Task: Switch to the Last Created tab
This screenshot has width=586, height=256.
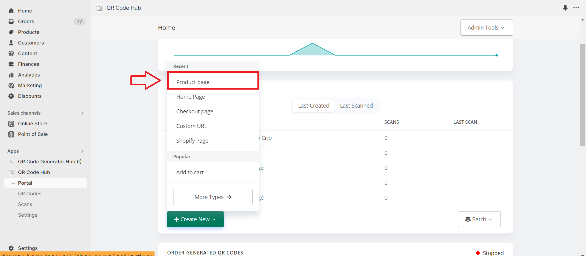Action: [x=314, y=105]
